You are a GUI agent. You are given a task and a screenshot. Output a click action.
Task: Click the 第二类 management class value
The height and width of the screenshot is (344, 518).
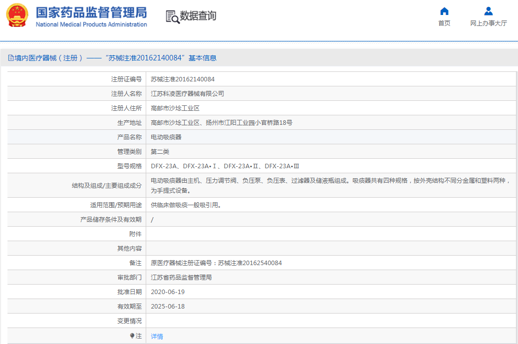coord(160,152)
